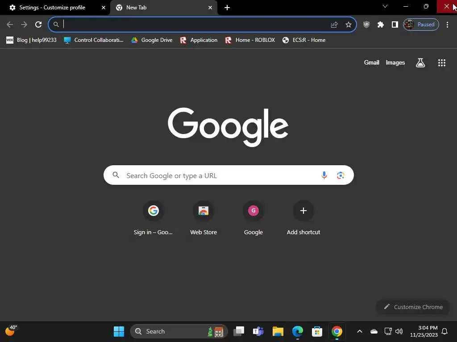This screenshot has width=457, height=342.
Task: Open Microsoft Edge from the taskbar
Action: (x=297, y=331)
